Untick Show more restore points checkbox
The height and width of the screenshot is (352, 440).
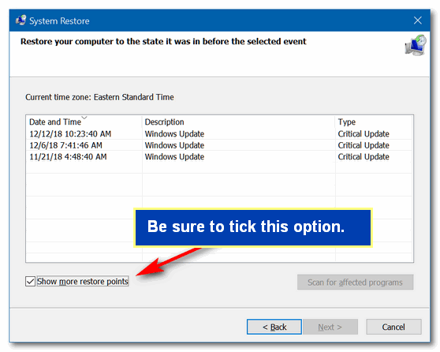[30, 281]
